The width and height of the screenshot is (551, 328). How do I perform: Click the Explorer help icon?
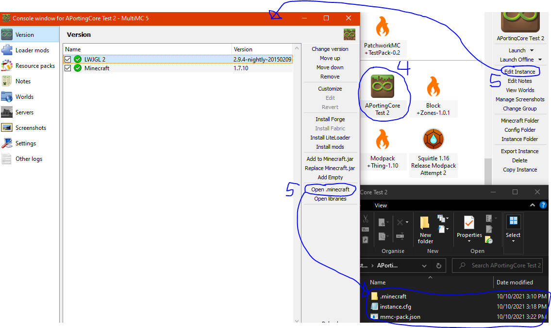click(543, 205)
